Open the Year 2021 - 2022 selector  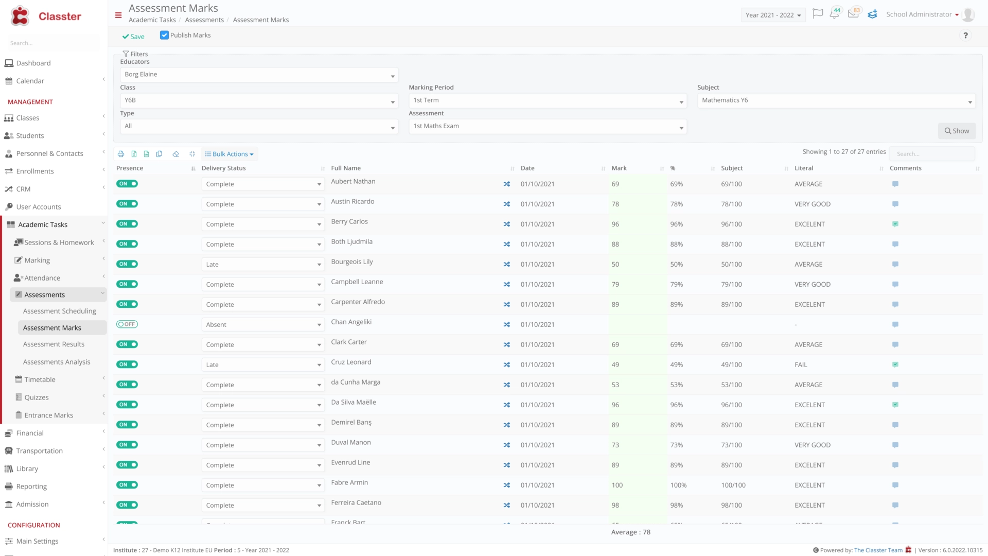tap(773, 15)
